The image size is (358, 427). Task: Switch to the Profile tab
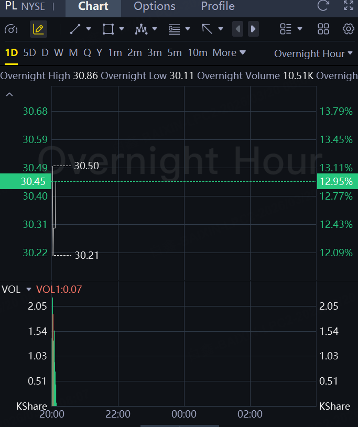click(x=218, y=7)
